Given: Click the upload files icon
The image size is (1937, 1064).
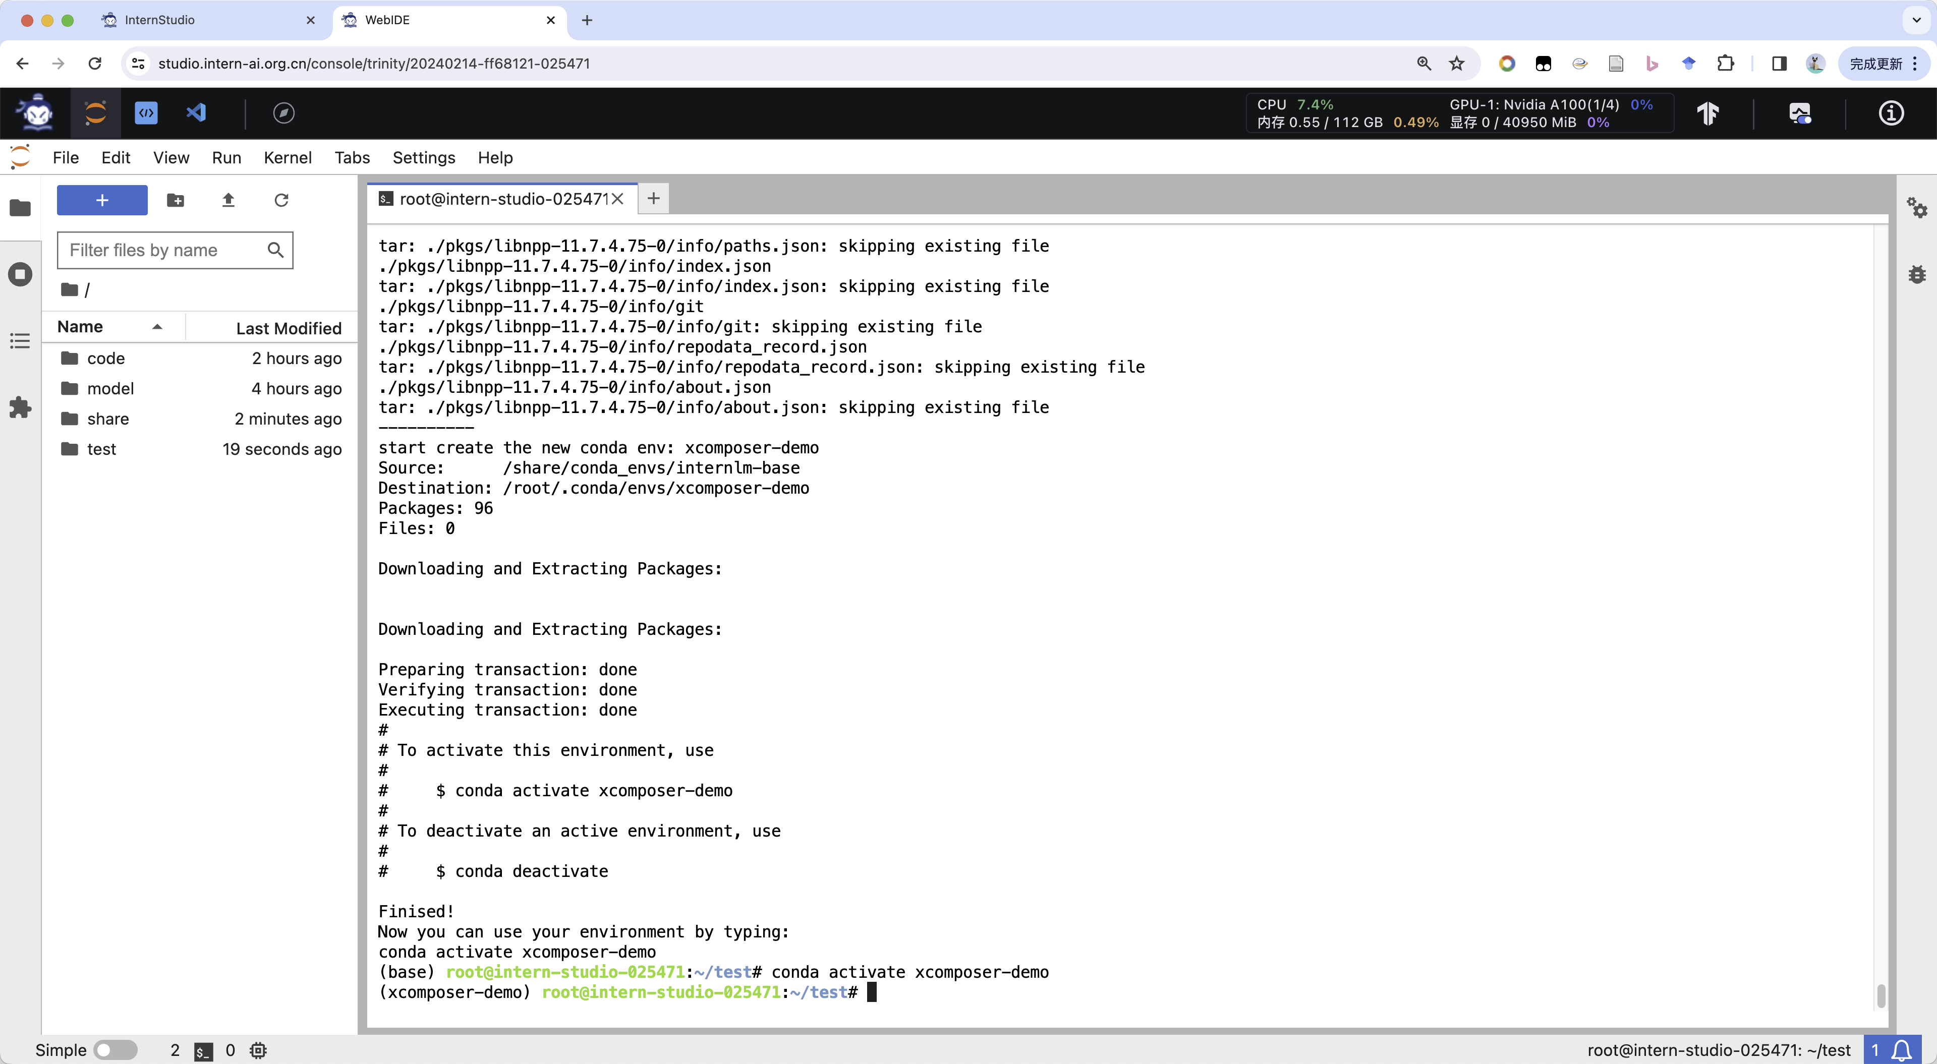Looking at the screenshot, I should point(229,200).
